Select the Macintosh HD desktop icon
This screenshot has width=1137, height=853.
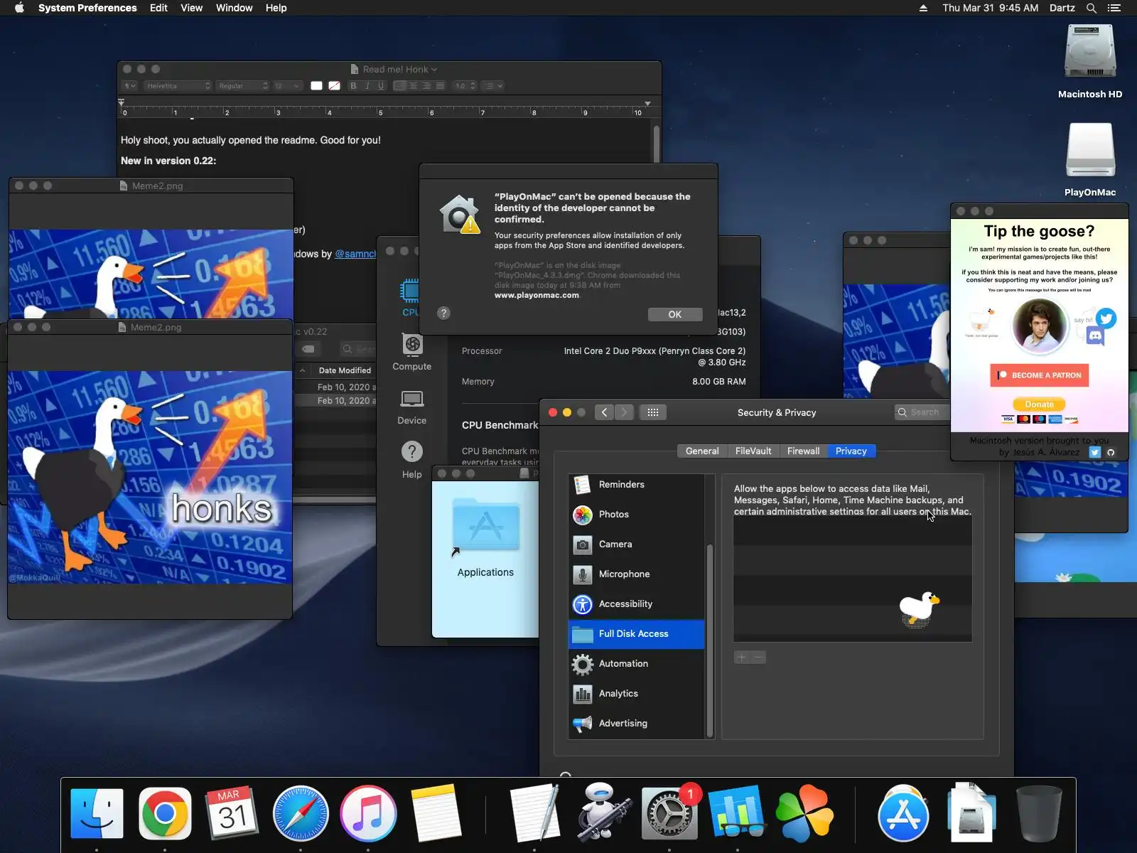coord(1090,62)
